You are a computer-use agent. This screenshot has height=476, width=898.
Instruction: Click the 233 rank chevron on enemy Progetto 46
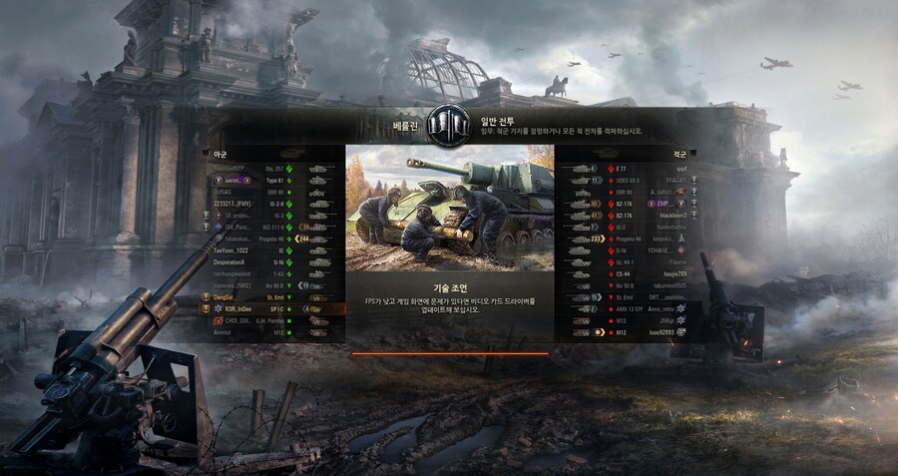point(597,238)
